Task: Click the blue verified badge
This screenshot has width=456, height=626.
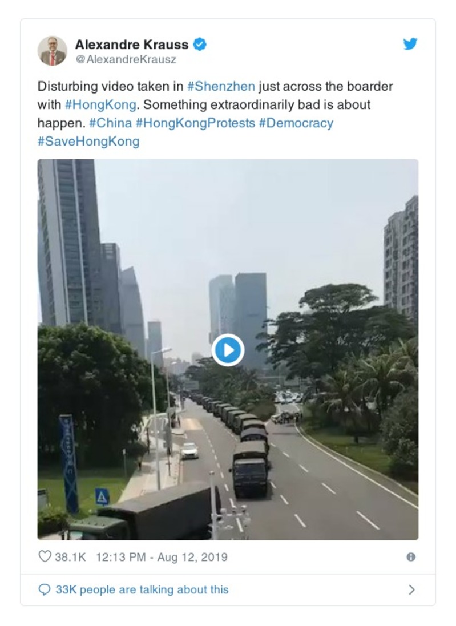Action: coord(199,44)
